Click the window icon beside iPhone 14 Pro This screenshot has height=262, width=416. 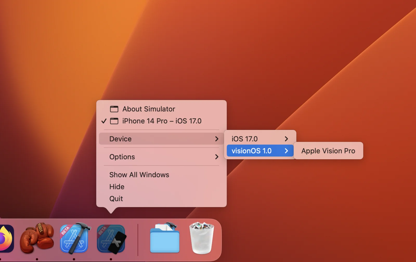[x=114, y=121]
